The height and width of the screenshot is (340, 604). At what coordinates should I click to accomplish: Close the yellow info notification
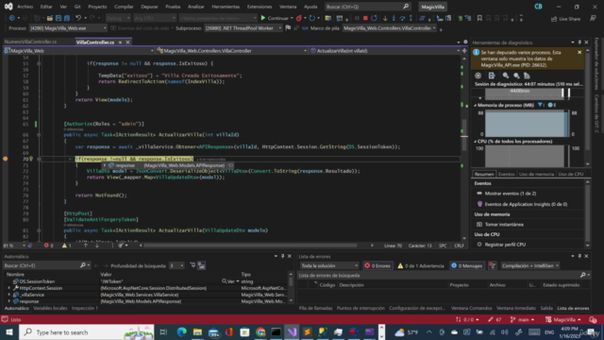click(579, 52)
